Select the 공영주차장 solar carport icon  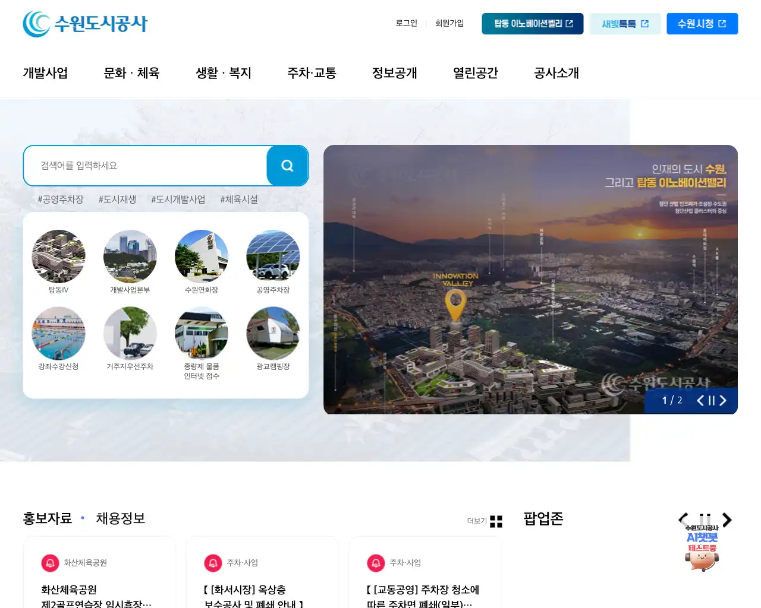tap(273, 256)
